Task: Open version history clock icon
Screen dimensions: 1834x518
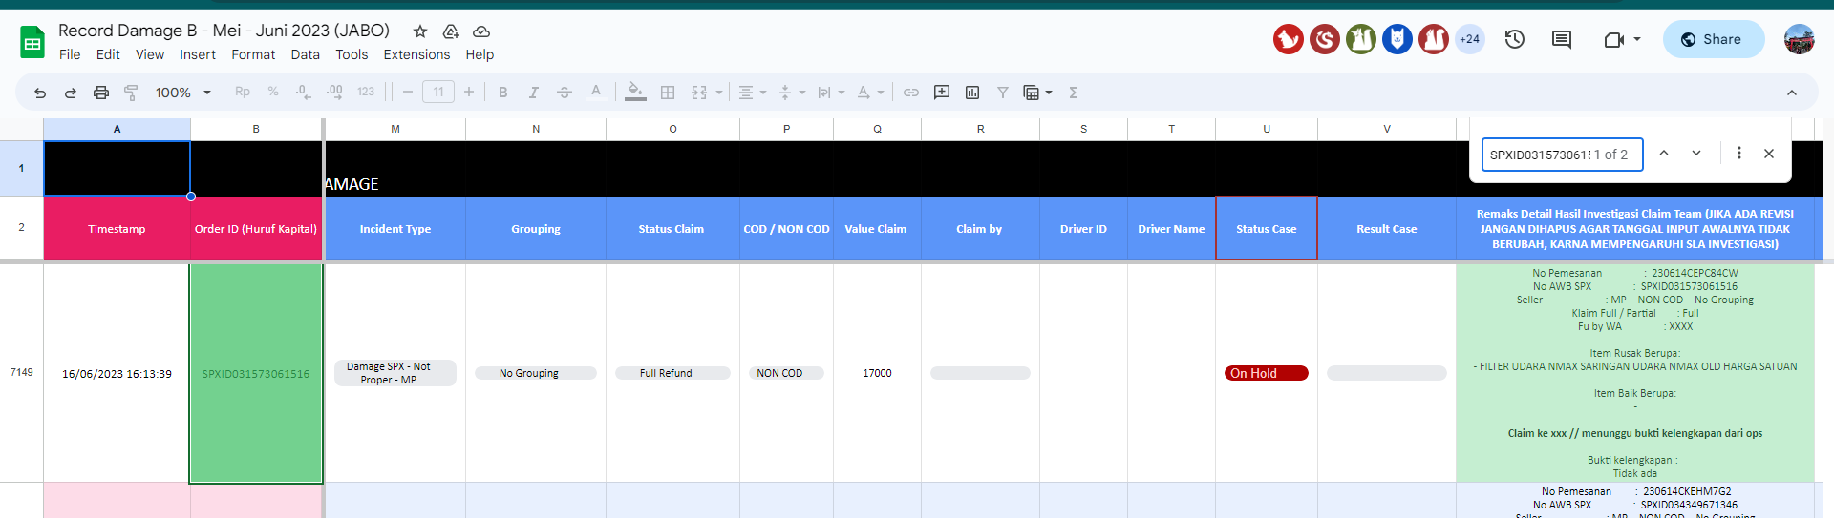Action: [x=1515, y=39]
